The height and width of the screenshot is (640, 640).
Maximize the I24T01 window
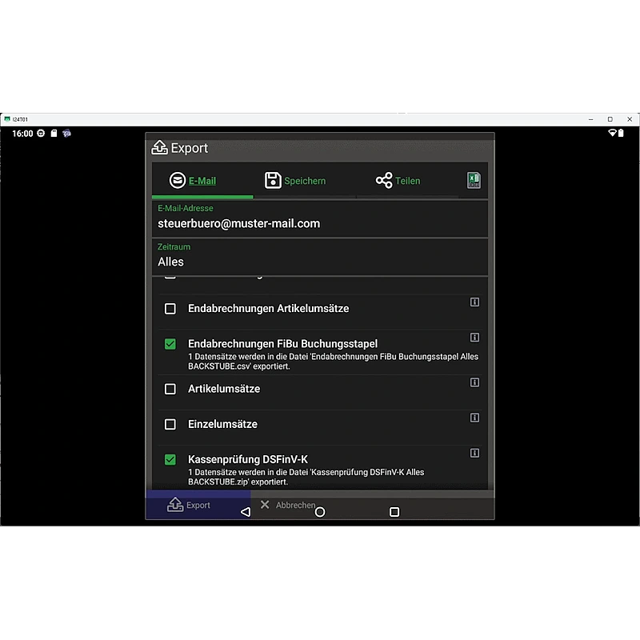[x=610, y=119]
